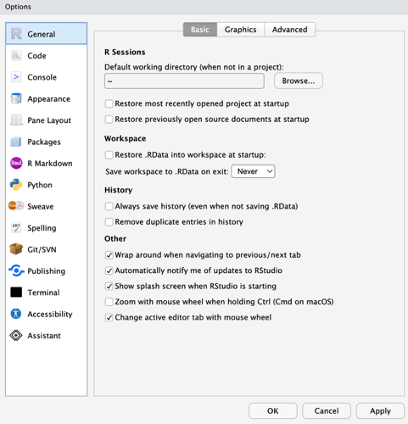Select the Spelling label in the sidebar
This screenshot has width=408, height=424.
[x=42, y=228]
